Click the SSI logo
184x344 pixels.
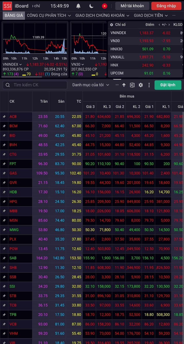click(7, 6)
